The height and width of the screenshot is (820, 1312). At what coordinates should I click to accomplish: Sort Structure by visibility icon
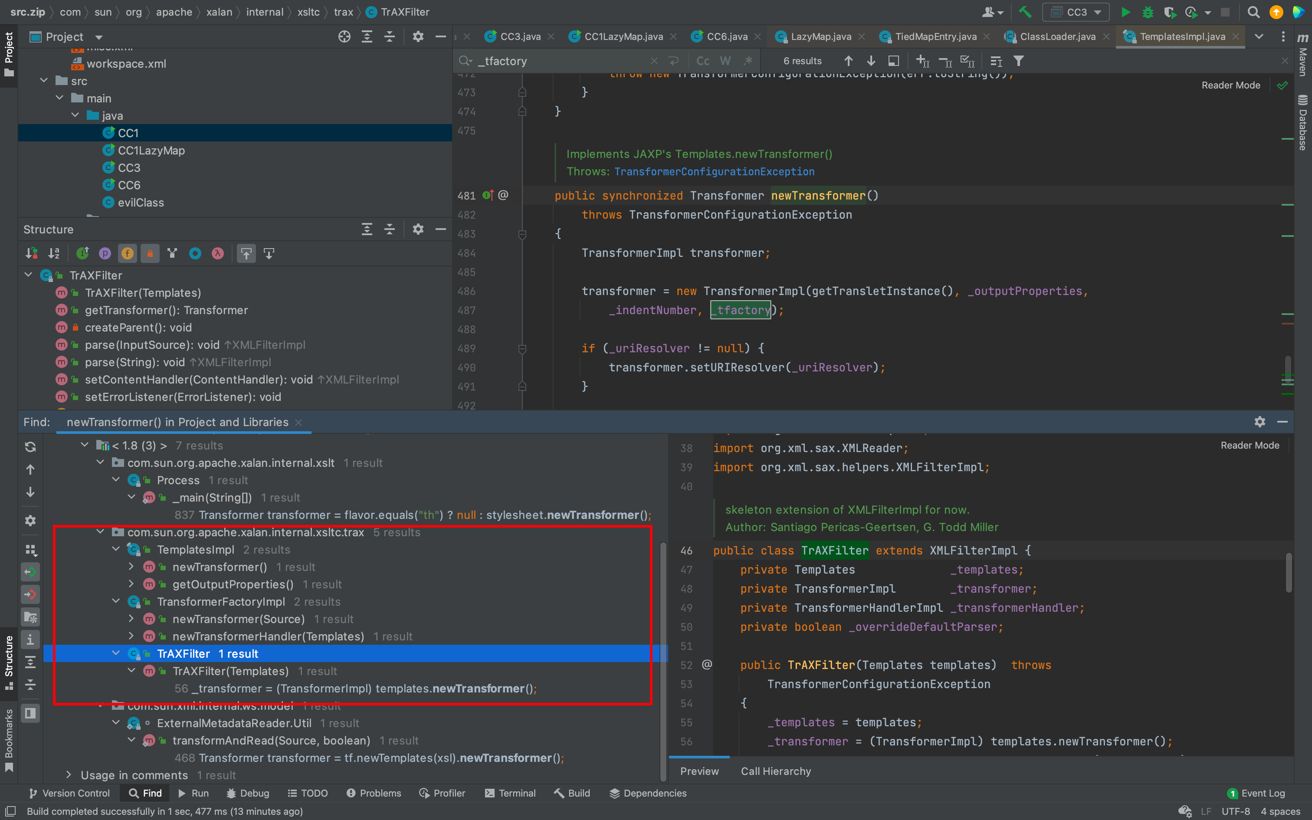click(31, 253)
